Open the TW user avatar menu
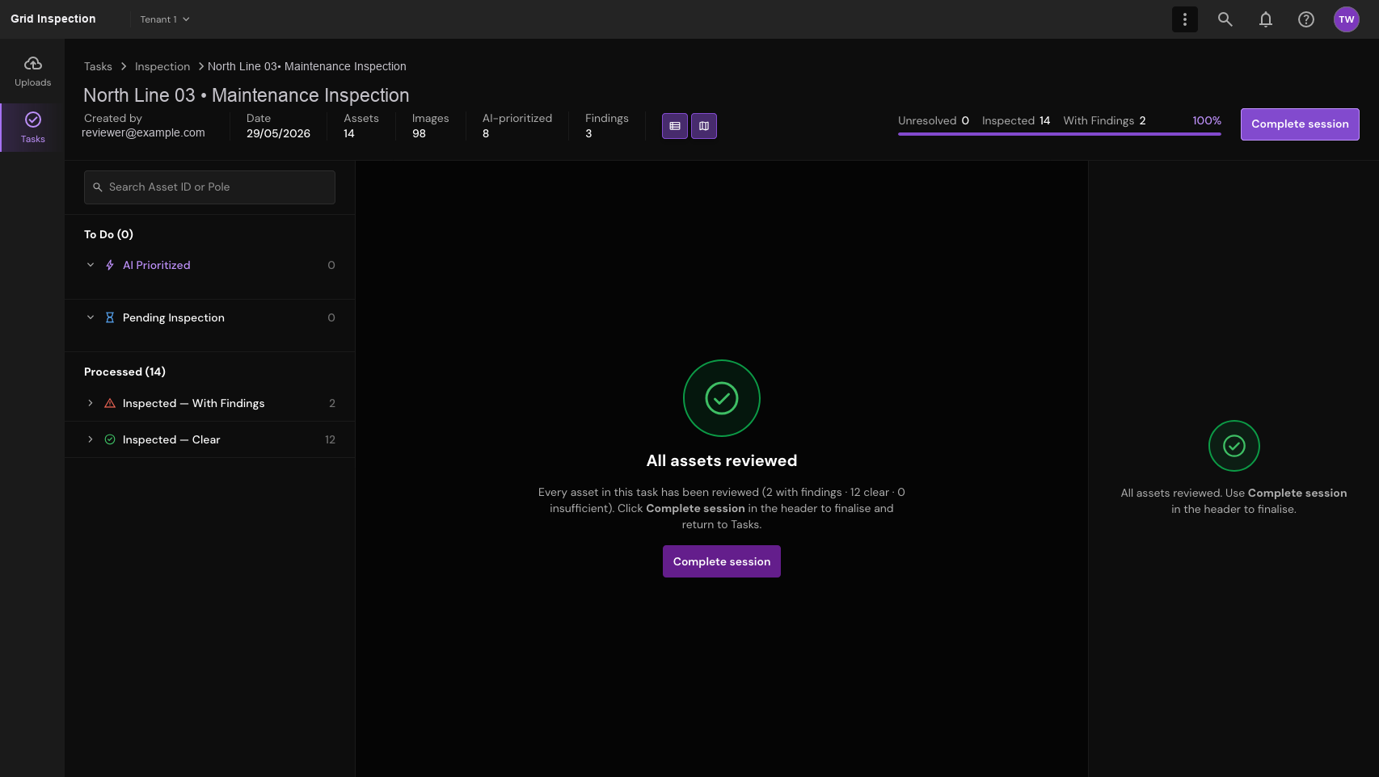 pos(1347,19)
